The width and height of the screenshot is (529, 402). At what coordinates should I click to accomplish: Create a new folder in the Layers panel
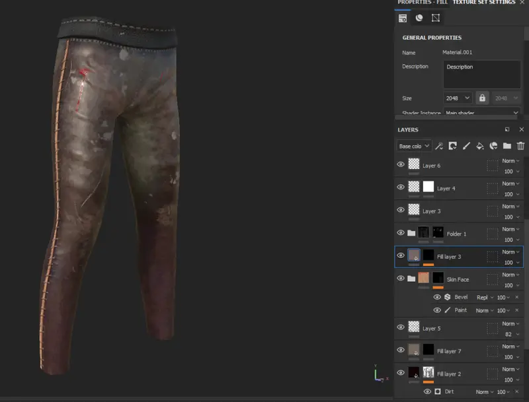[x=507, y=145]
